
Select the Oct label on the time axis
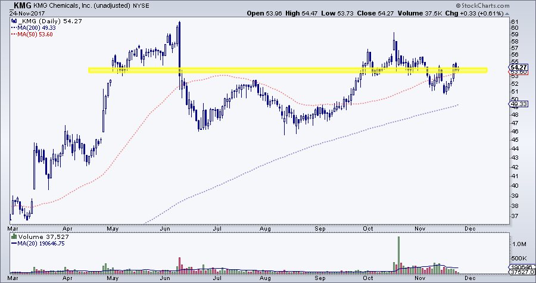point(369,228)
